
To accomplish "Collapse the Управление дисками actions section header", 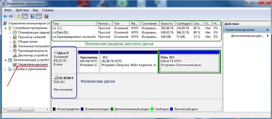I will pos(267,30).
